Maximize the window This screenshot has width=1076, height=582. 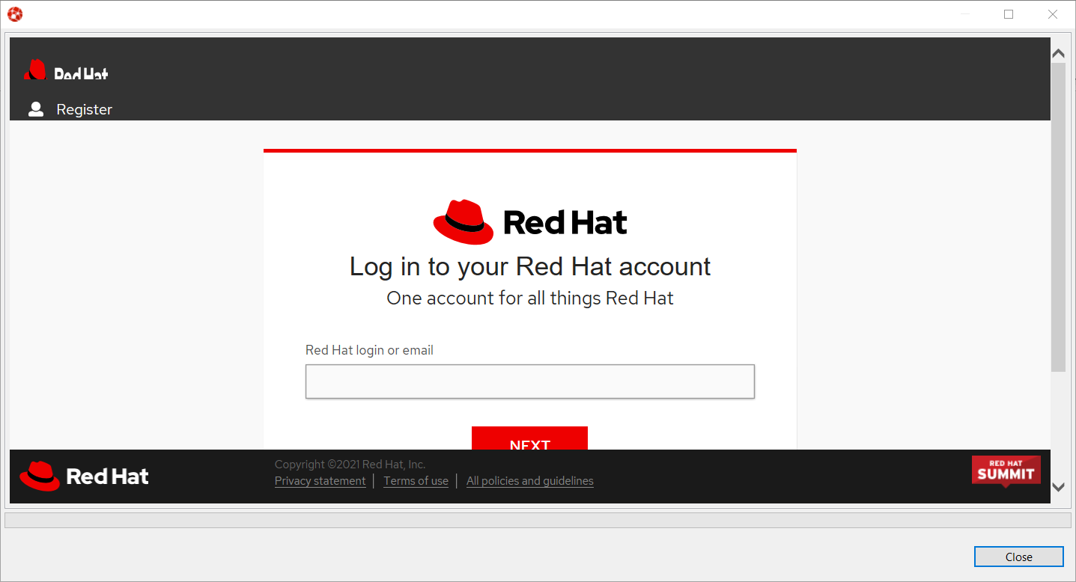[1009, 14]
